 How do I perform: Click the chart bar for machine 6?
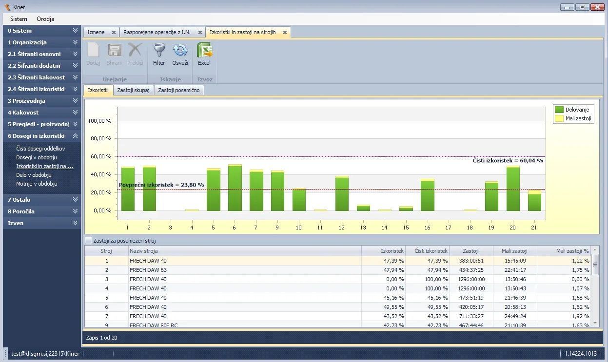[x=235, y=188]
